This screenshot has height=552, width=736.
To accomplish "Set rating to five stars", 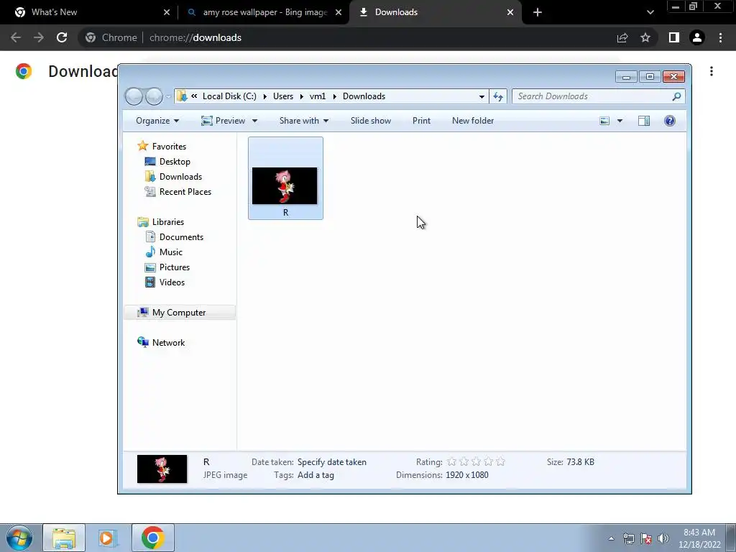I will pos(500,462).
